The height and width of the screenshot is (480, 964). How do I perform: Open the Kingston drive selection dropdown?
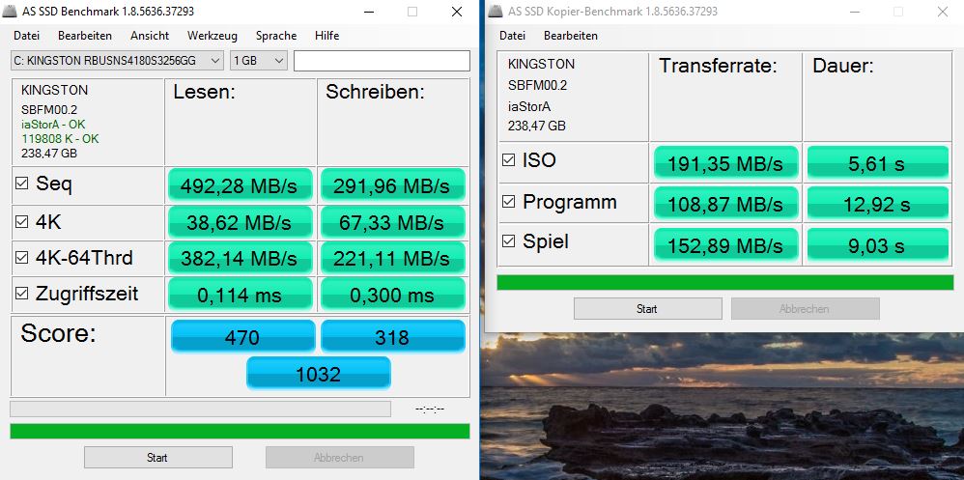pos(118,61)
